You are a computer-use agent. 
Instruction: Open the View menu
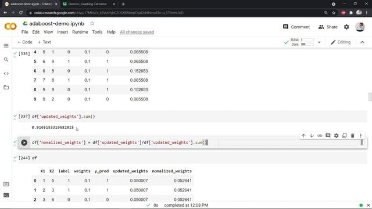(48, 32)
